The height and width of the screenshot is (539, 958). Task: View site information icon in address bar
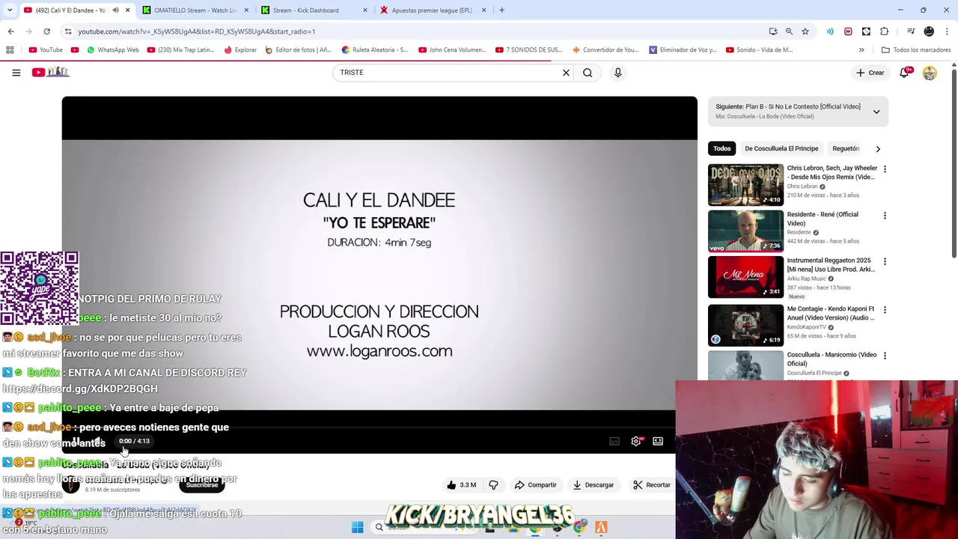(x=68, y=31)
